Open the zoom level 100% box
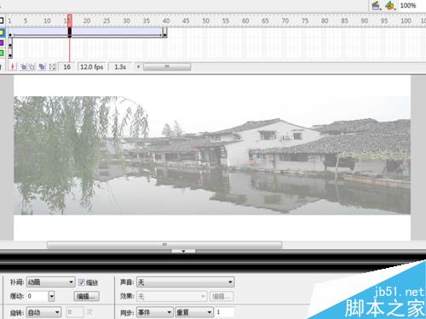 (x=408, y=5)
